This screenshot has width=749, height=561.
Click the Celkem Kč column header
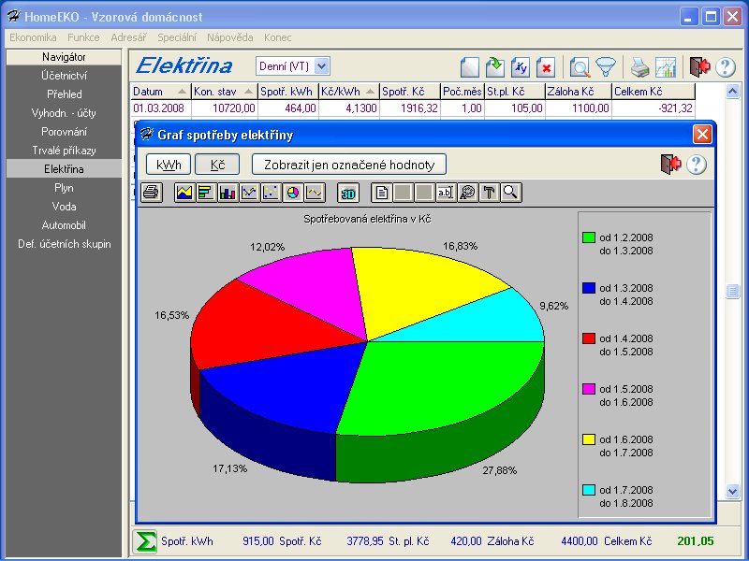coord(653,91)
